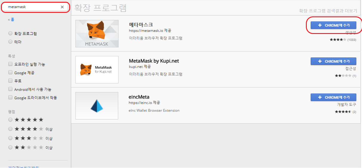362x168 pixels.
Task: Select the 확장 프로그램 radio button
Action: pos(10,34)
